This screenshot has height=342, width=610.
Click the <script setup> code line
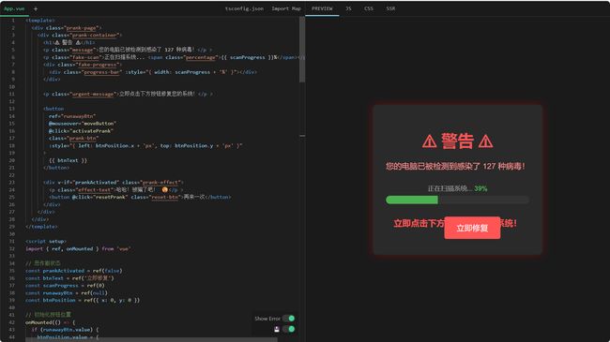46,242
